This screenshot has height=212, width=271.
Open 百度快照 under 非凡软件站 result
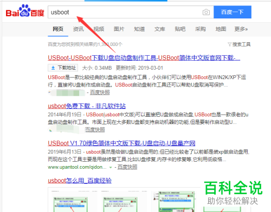95,130
